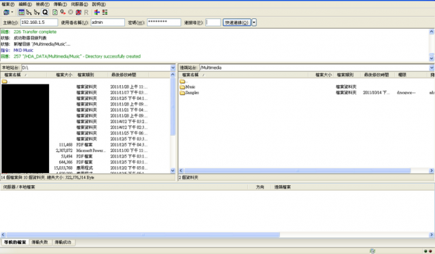This screenshot has width=435, height=254.
Task: Expand the local site path dropdown
Action: (x=173, y=67)
